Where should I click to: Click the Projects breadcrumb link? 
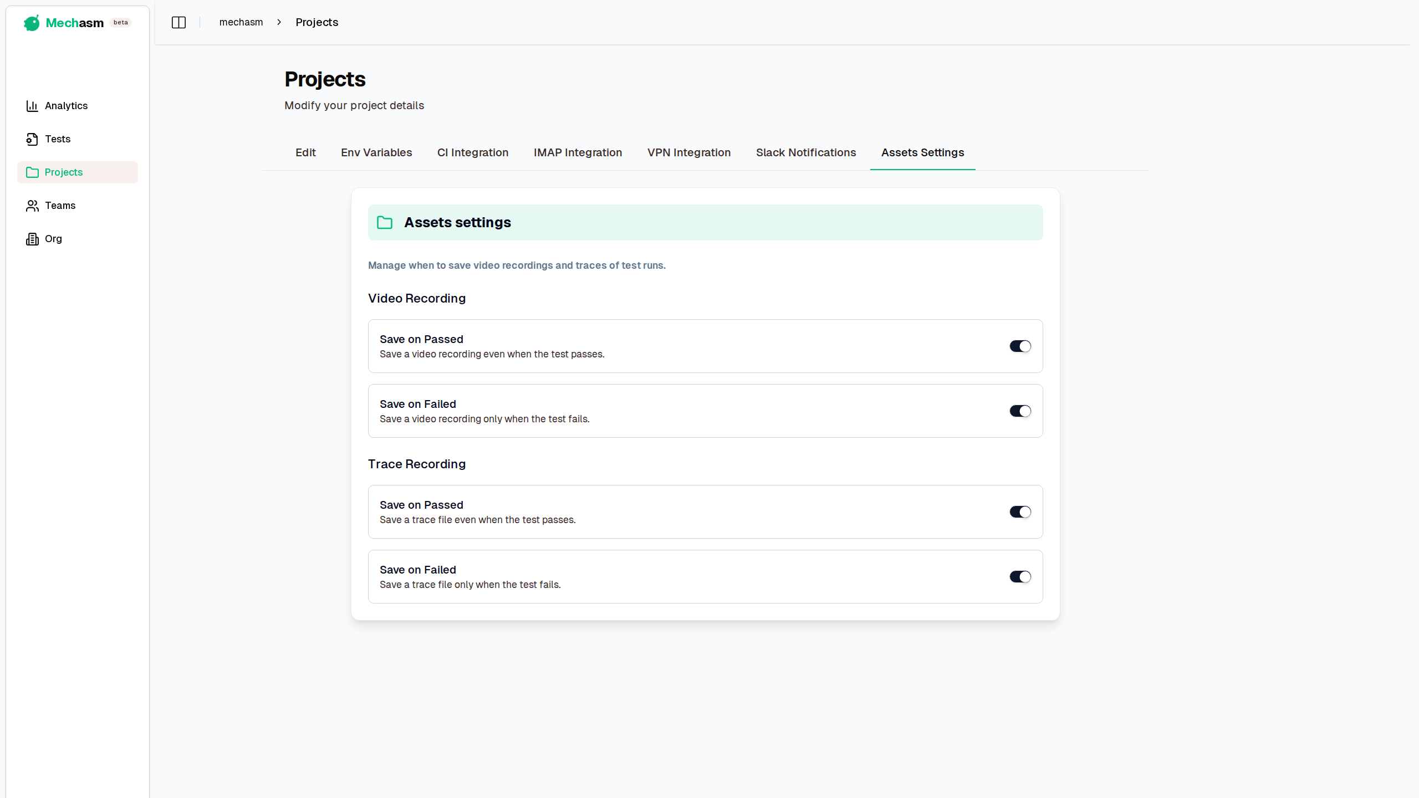[x=317, y=22]
